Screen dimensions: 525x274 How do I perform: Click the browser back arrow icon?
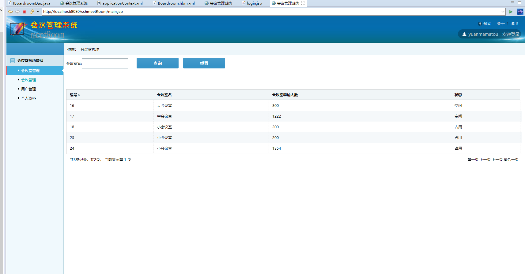pyautogui.click(x=10, y=12)
